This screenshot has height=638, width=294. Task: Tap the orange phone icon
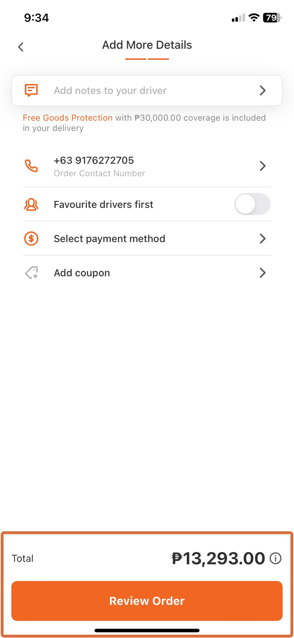pyautogui.click(x=31, y=166)
